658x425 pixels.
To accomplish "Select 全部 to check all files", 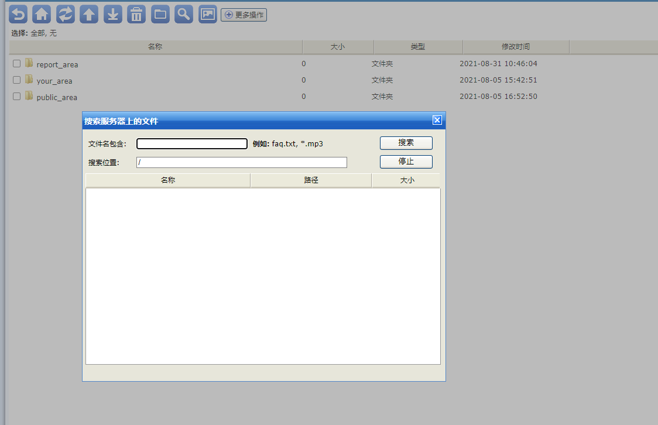I will (37, 33).
